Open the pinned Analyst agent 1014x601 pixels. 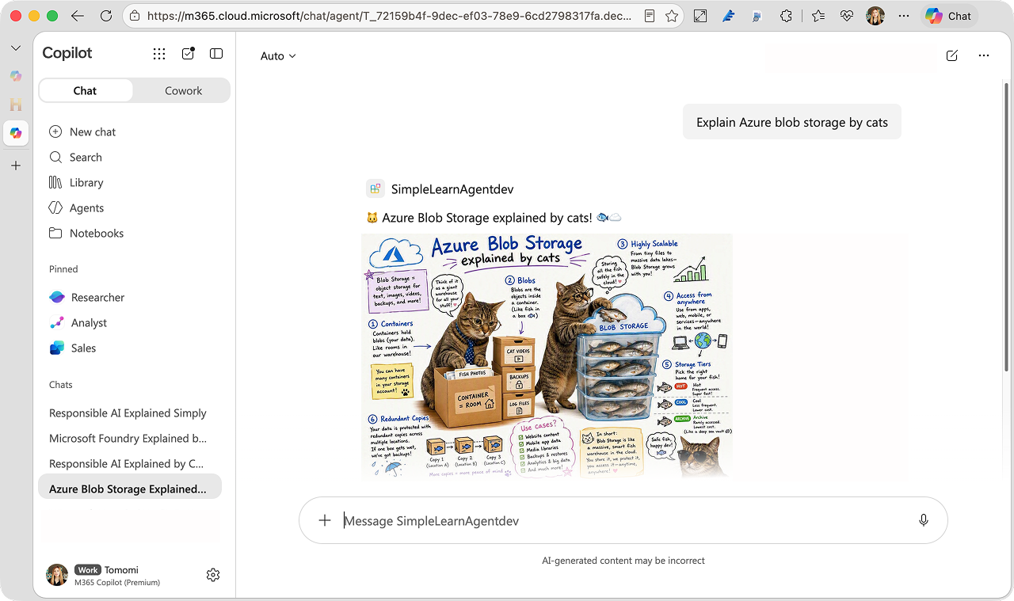[x=78, y=322]
